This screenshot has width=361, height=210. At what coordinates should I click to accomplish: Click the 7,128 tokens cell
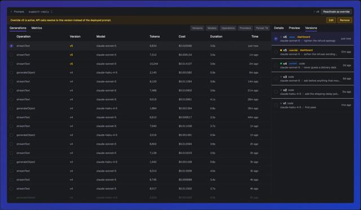(153, 153)
